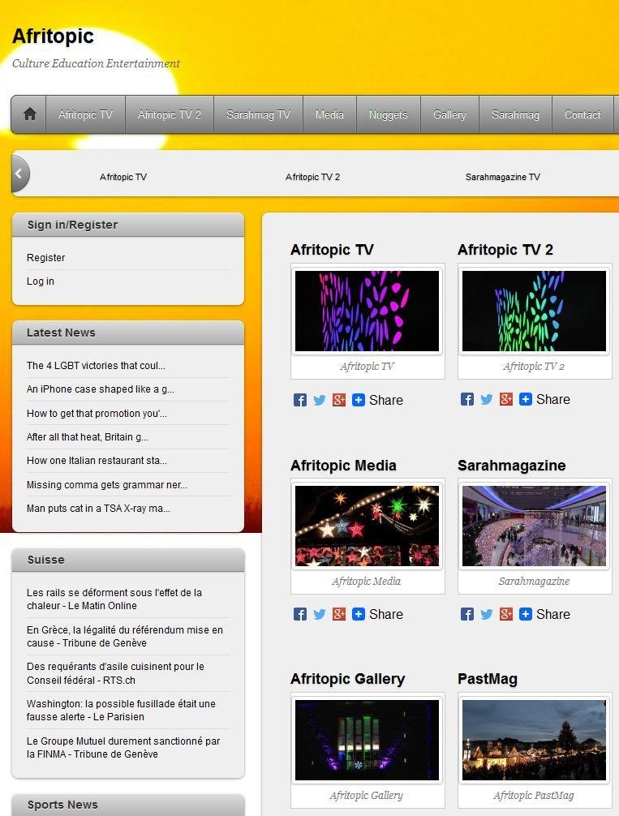Select Sarahmag in the navigation bar
The width and height of the screenshot is (619, 816).
pos(515,114)
